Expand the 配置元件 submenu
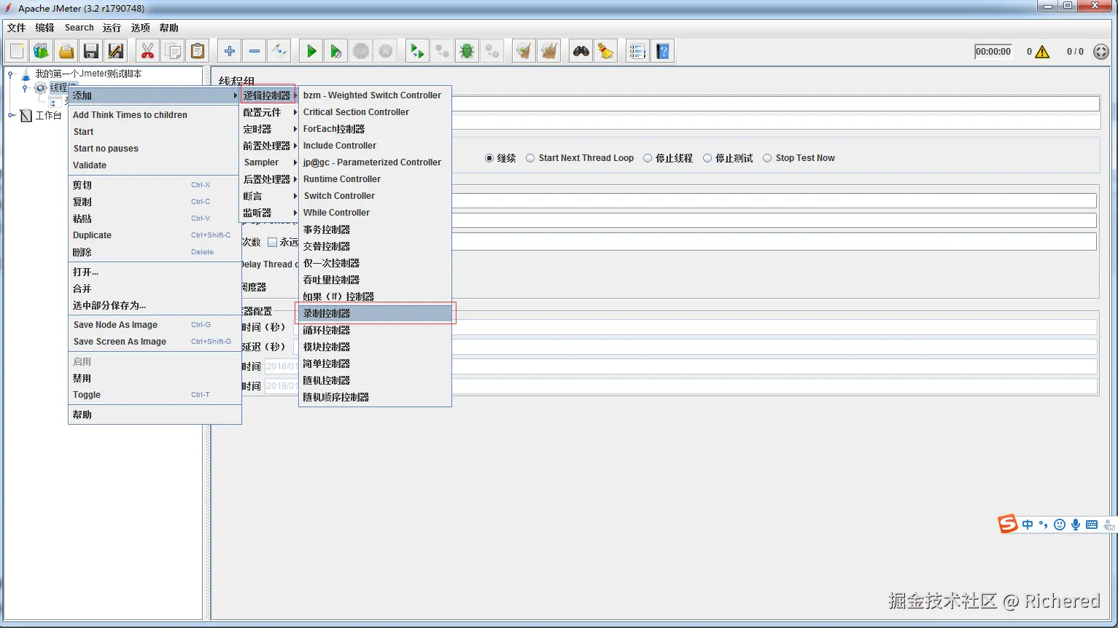This screenshot has height=628, width=1118. pyautogui.click(x=270, y=112)
